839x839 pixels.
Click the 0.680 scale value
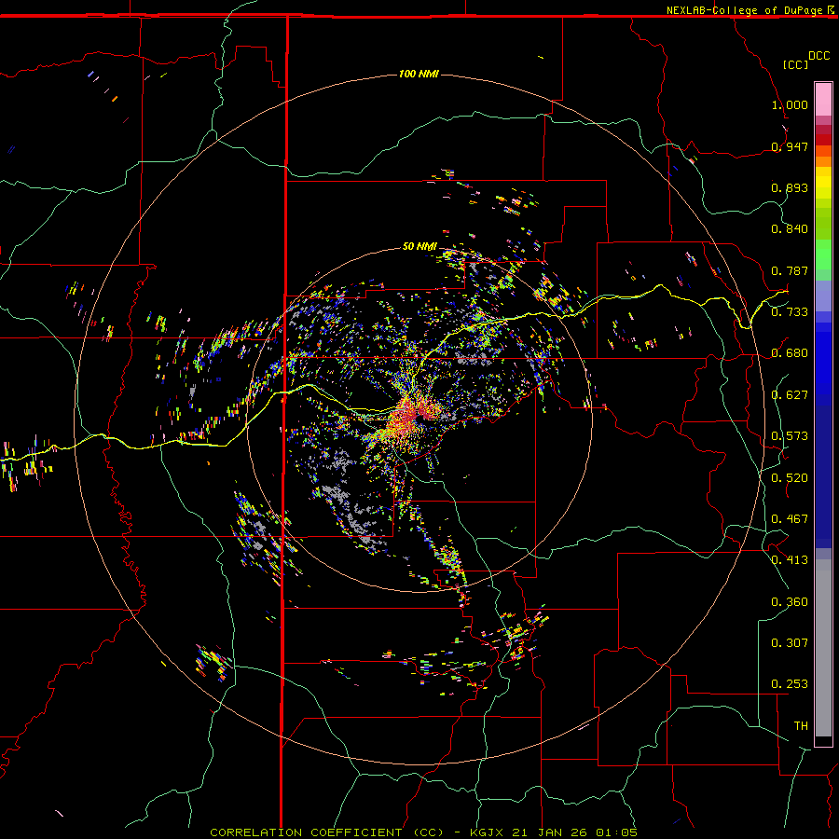(x=790, y=353)
